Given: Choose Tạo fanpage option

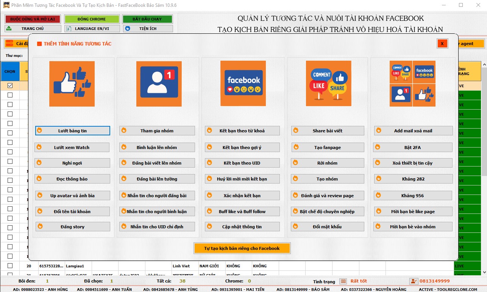Looking at the screenshot, I should (328, 148).
